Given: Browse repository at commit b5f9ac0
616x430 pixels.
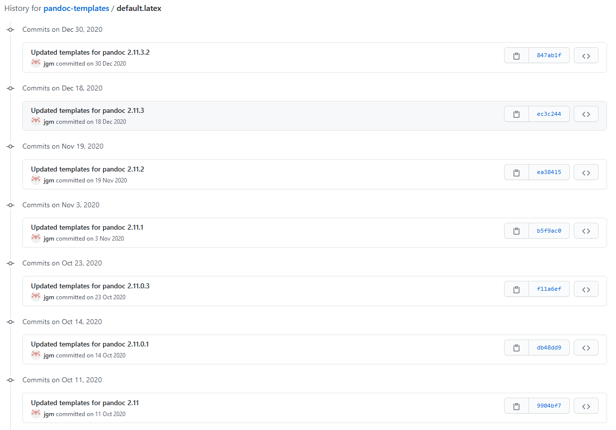Looking at the screenshot, I should (586, 231).
